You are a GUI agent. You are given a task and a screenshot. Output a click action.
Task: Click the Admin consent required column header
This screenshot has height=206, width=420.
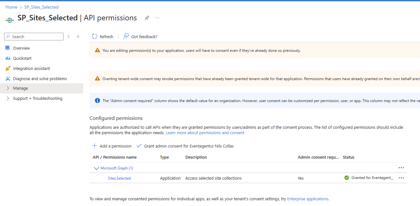pyautogui.click(x=318, y=157)
